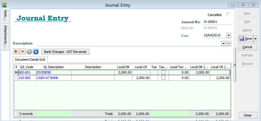Click the grey move up arrow icon

[x=29, y=52]
